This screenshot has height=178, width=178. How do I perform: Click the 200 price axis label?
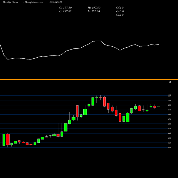coord(169,105)
